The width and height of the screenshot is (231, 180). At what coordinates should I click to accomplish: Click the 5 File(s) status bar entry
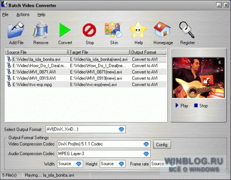coord(9,175)
